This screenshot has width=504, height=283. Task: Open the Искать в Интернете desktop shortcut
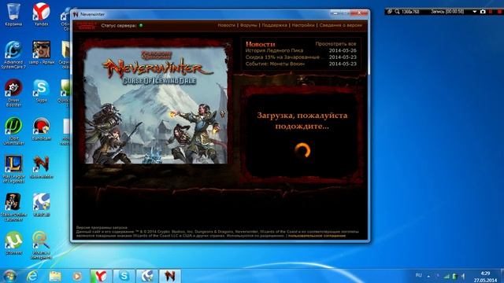pyautogui.click(x=41, y=244)
